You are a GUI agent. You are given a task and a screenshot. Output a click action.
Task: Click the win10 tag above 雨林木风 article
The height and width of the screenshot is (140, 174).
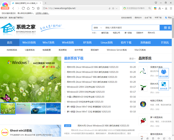tap(68, 126)
